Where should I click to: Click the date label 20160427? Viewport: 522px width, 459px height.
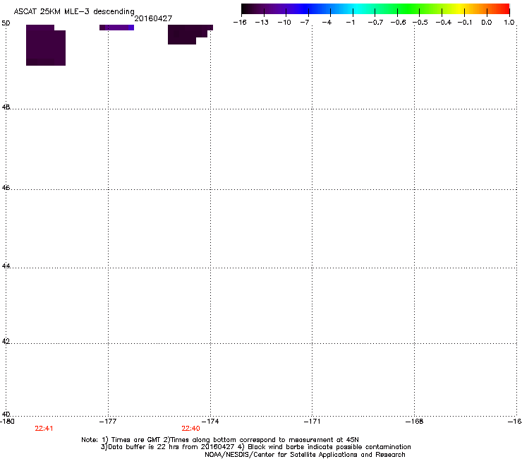153,18
